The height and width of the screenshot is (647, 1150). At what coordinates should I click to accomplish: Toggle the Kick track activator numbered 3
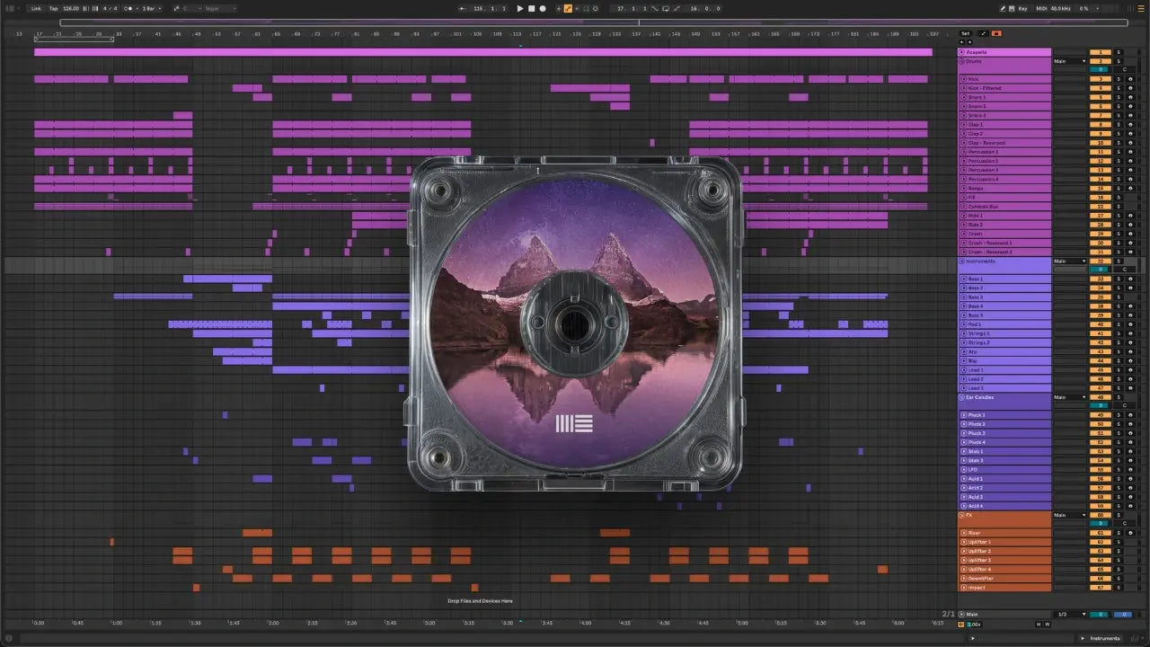pyautogui.click(x=1100, y=79)
